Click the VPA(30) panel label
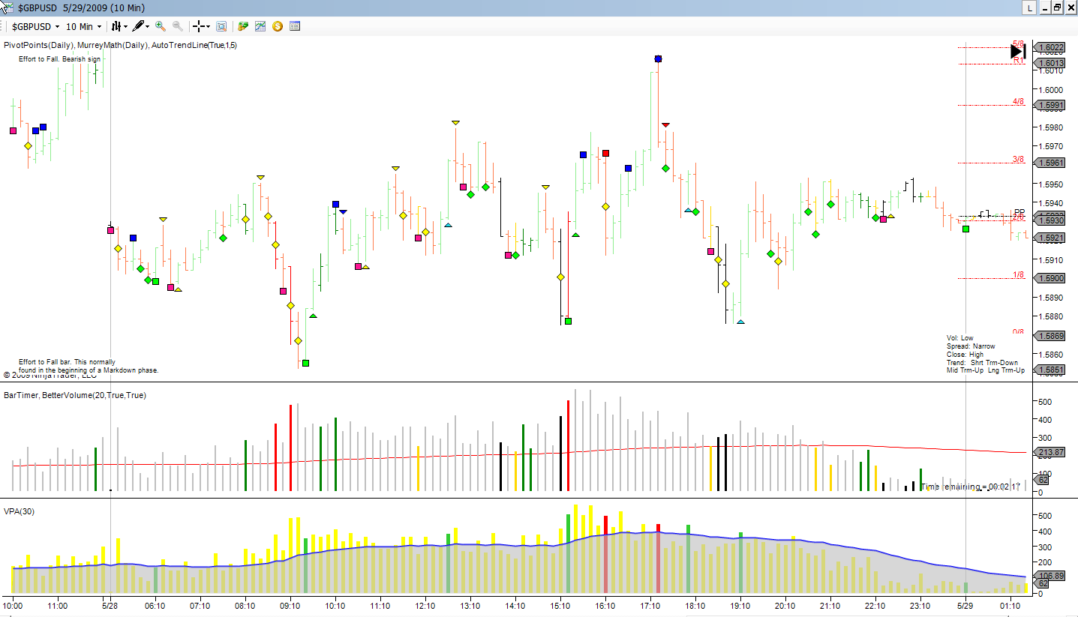 coord(19,511)
